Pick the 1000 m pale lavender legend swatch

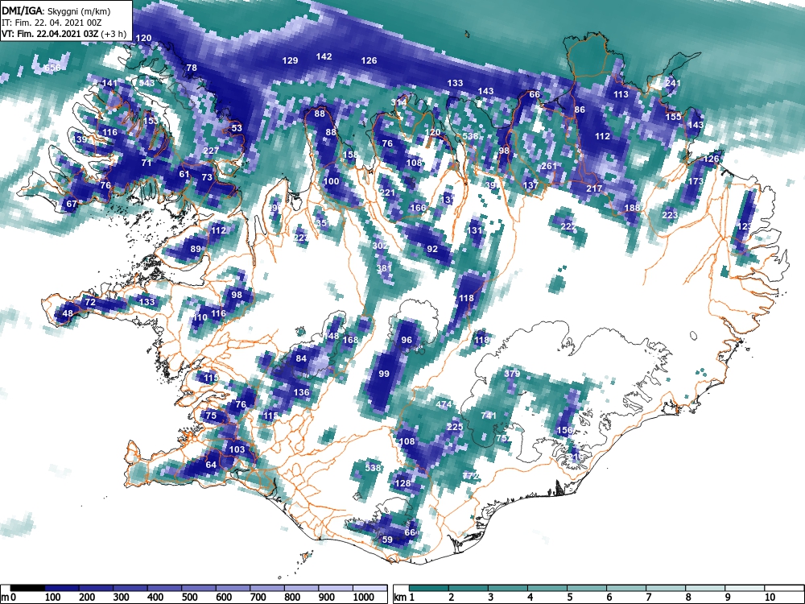click(x=369, y=588)
